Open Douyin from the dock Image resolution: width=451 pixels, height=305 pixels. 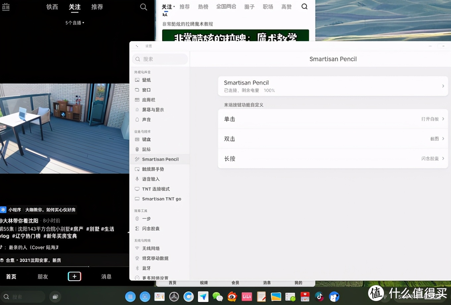click(319, 297)
